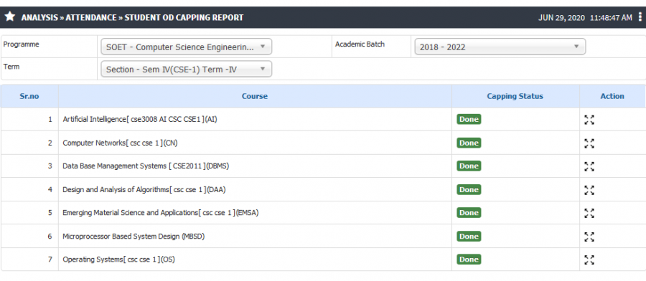Select 'Data Base Management Systems [ CSE2011 ](DBMS)' course
The height and width of the screenshot is (281, 646).
(146, 166)
